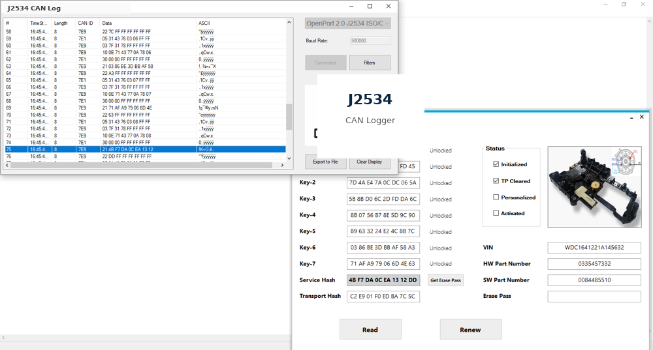Click the Connected button

tap(326, 63)
